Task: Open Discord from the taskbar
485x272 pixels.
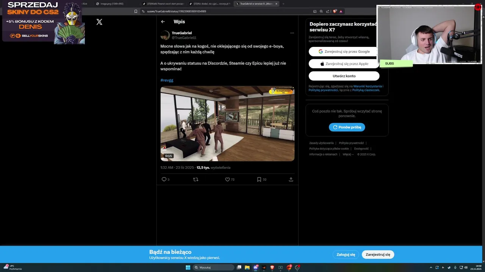Action: coord(256,267)
